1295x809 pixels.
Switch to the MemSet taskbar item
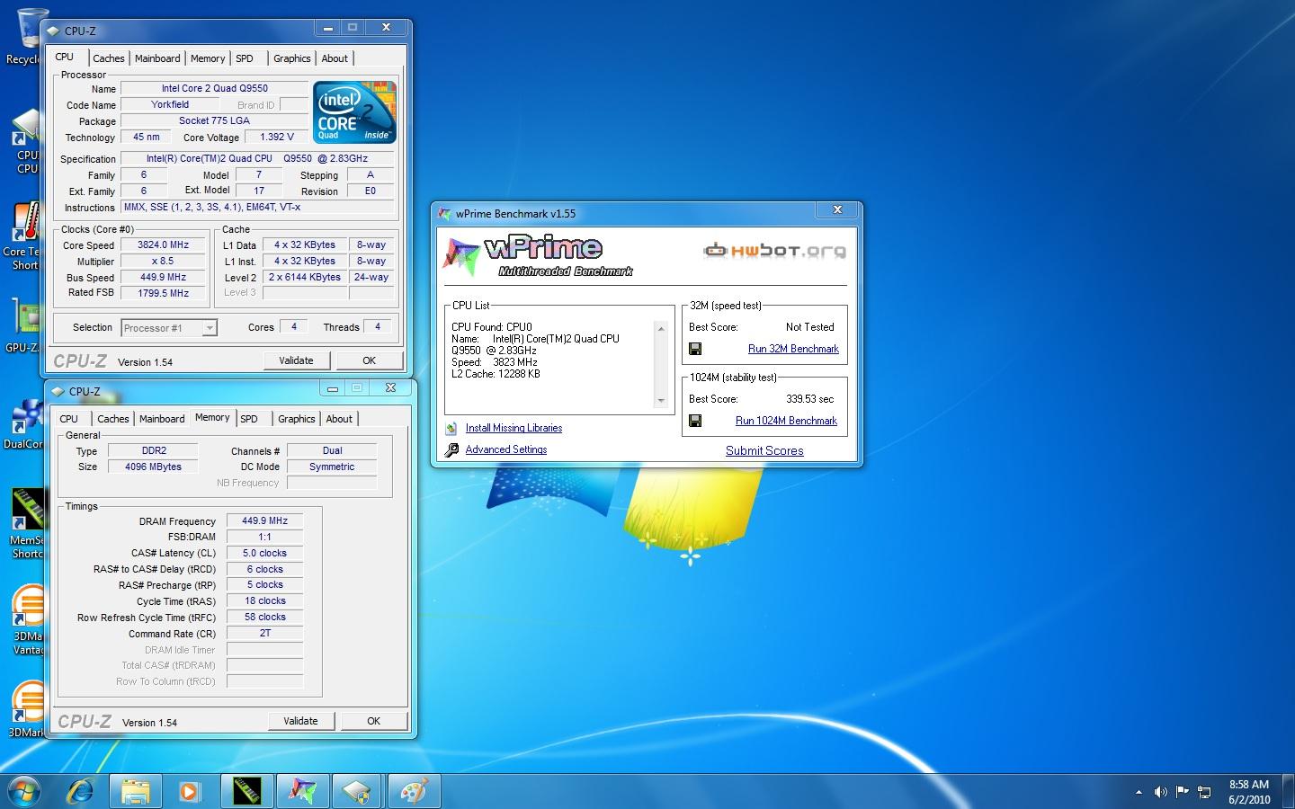(246, 791)
